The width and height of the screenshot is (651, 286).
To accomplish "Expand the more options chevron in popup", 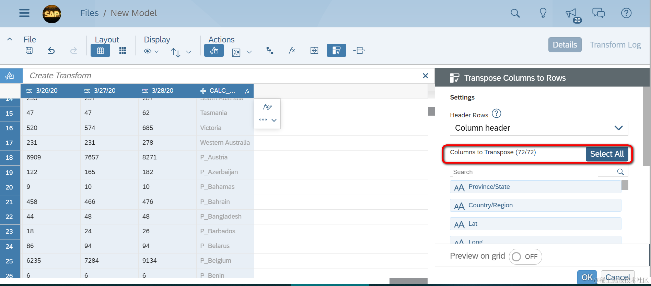I will click(274, 120).
